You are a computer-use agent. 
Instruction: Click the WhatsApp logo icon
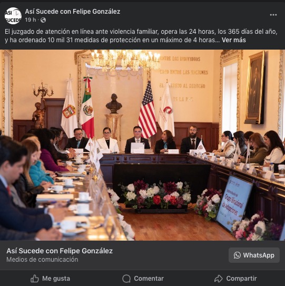pyautogui.click(x=237, y=255)
